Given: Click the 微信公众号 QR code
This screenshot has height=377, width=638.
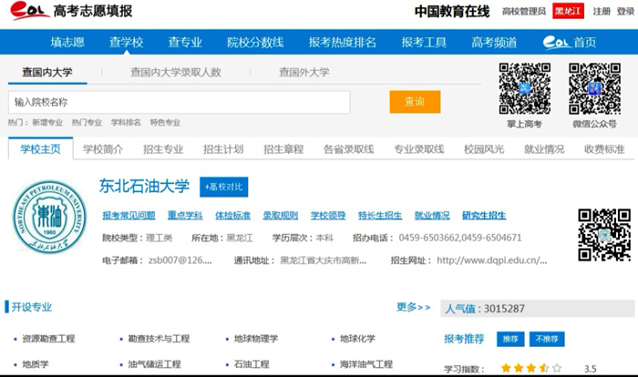Looking at the screenshot, I should click(594, 88).
